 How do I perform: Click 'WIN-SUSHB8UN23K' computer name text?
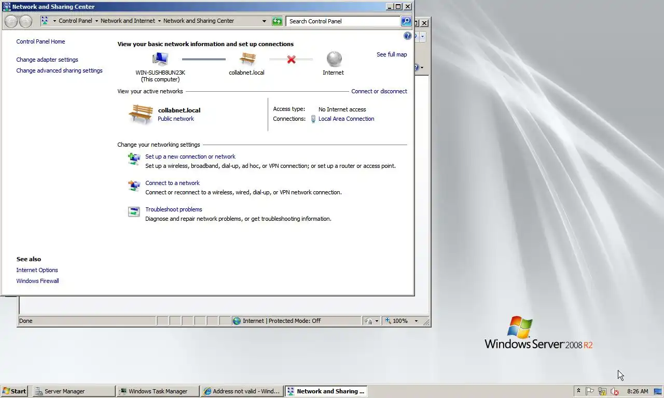click(x=160, y=73)
